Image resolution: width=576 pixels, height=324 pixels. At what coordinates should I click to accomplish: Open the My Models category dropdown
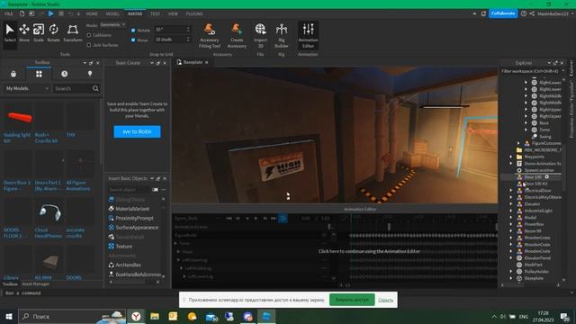click(27, 88)
